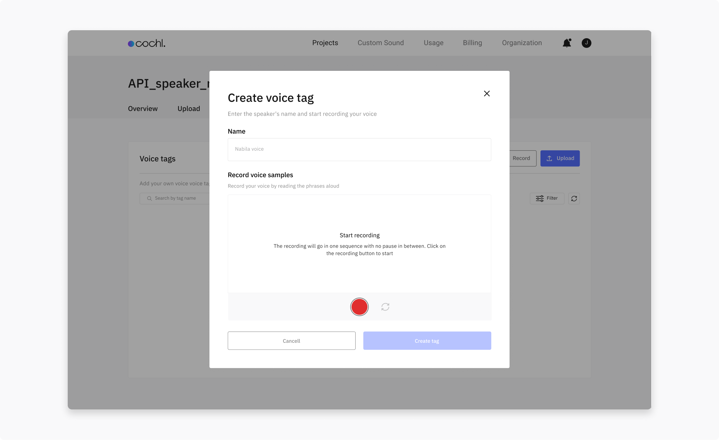Screen dimensions: 719x440
Task: Open Custom Sound in top navigation
Action: click(x=381, y=43)
